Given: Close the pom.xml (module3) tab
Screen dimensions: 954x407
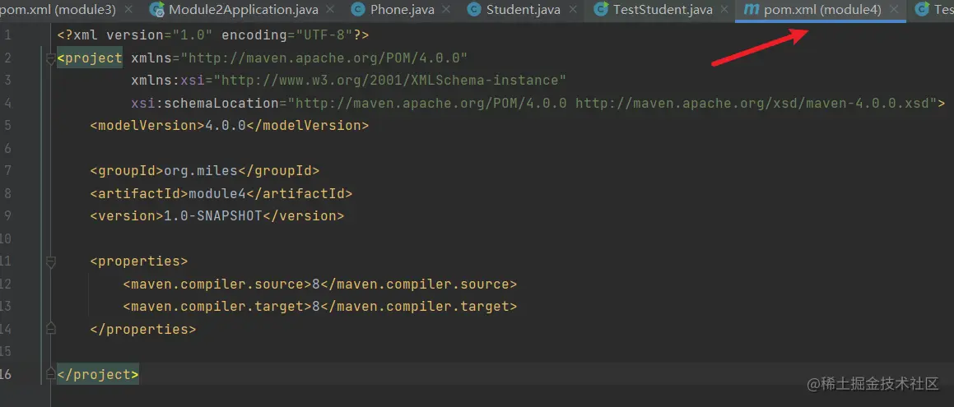Looking at the screenshot, I should pos(128,10).
